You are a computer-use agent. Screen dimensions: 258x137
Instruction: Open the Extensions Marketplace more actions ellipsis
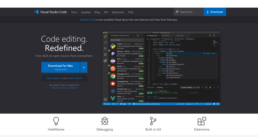(142, 35)
